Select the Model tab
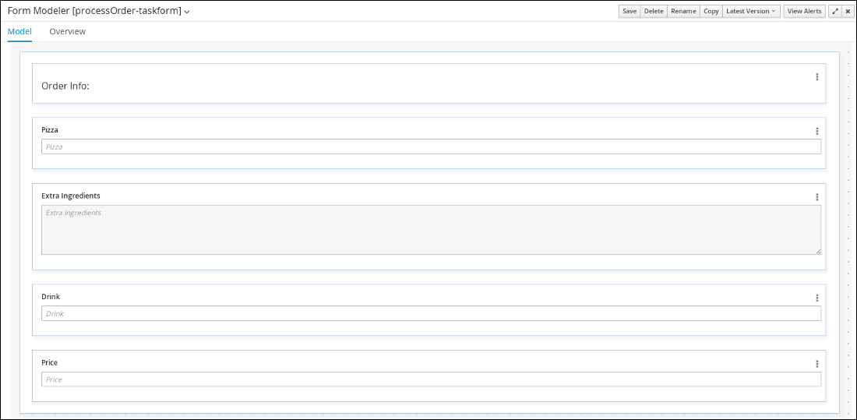 click(x=19, y=31)
